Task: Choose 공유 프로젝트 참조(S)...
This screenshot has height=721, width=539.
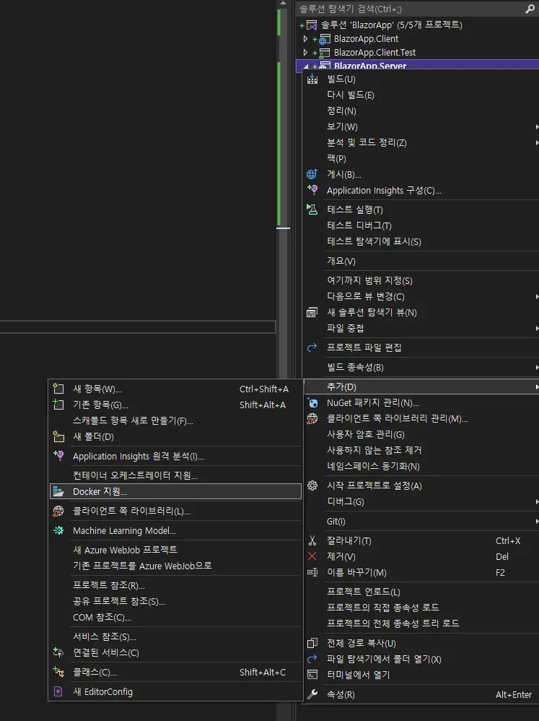Action: 119,602
